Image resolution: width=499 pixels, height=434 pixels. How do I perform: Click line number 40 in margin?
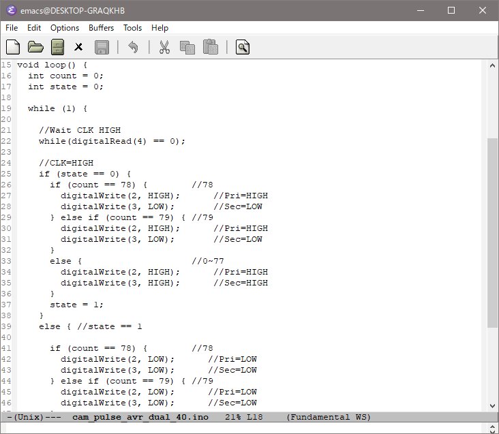click(6, 337)
